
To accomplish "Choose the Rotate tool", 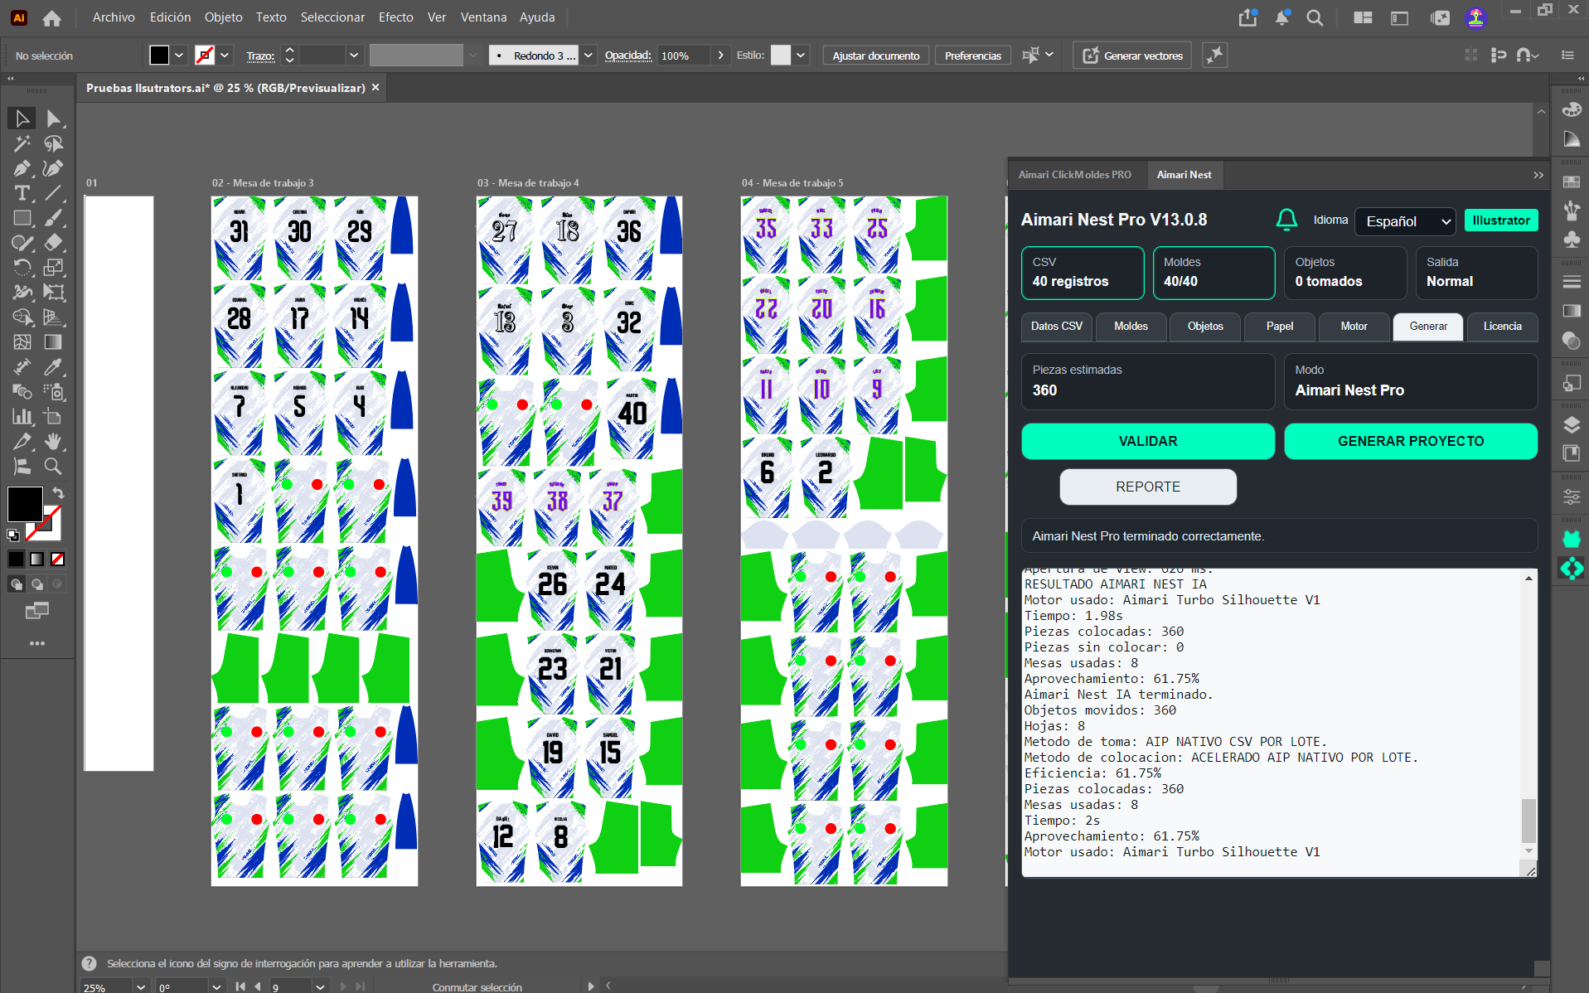I will [x=22, y=268].
